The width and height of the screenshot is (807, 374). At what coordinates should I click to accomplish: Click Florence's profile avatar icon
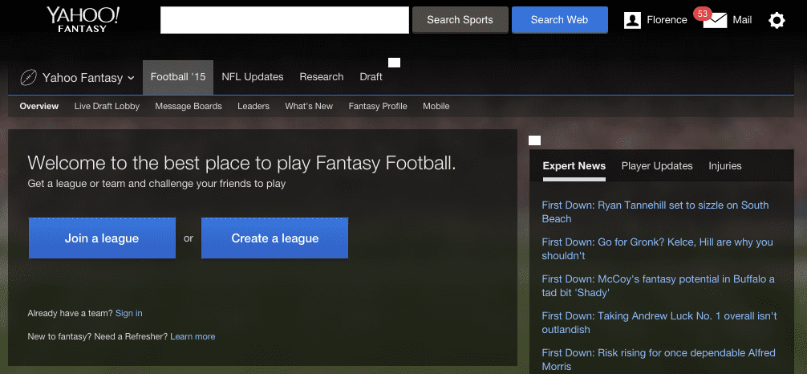632,21
